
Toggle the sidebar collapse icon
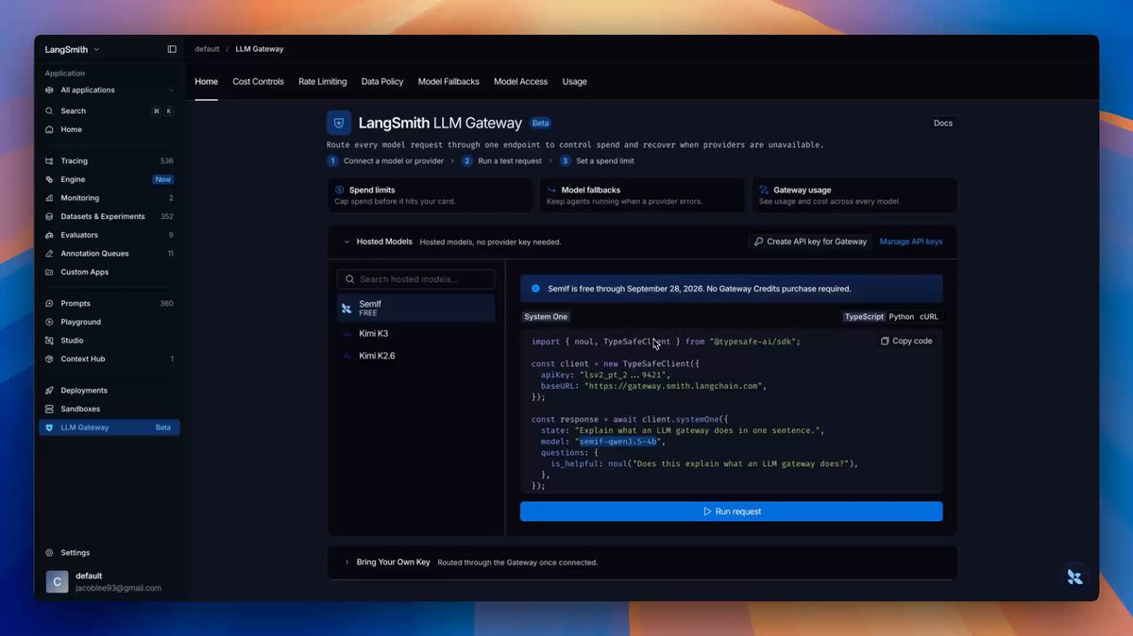(x=172, y=49)
